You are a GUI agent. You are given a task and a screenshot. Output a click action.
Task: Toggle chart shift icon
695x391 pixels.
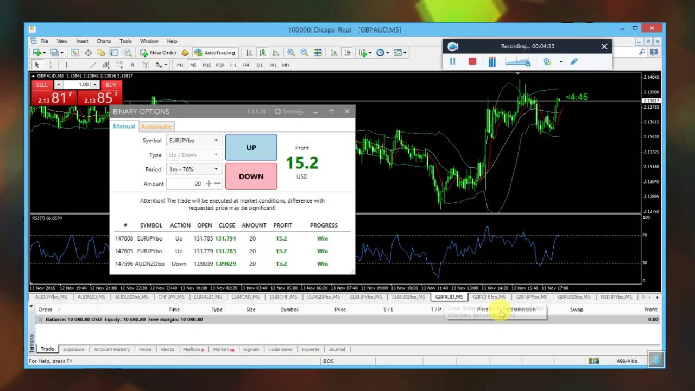(x=347, y=53)
